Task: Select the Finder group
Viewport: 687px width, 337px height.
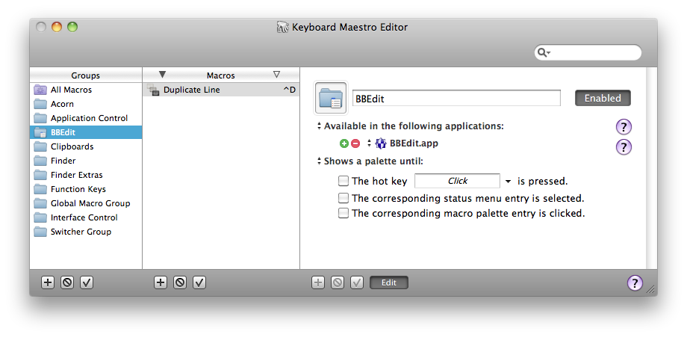Action: pyautogui.click(x=86, y=161)
